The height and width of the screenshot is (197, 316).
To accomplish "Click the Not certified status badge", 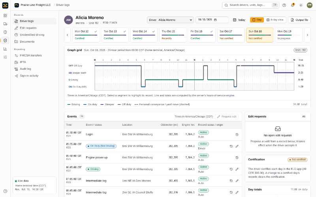I will click(297, 160).
